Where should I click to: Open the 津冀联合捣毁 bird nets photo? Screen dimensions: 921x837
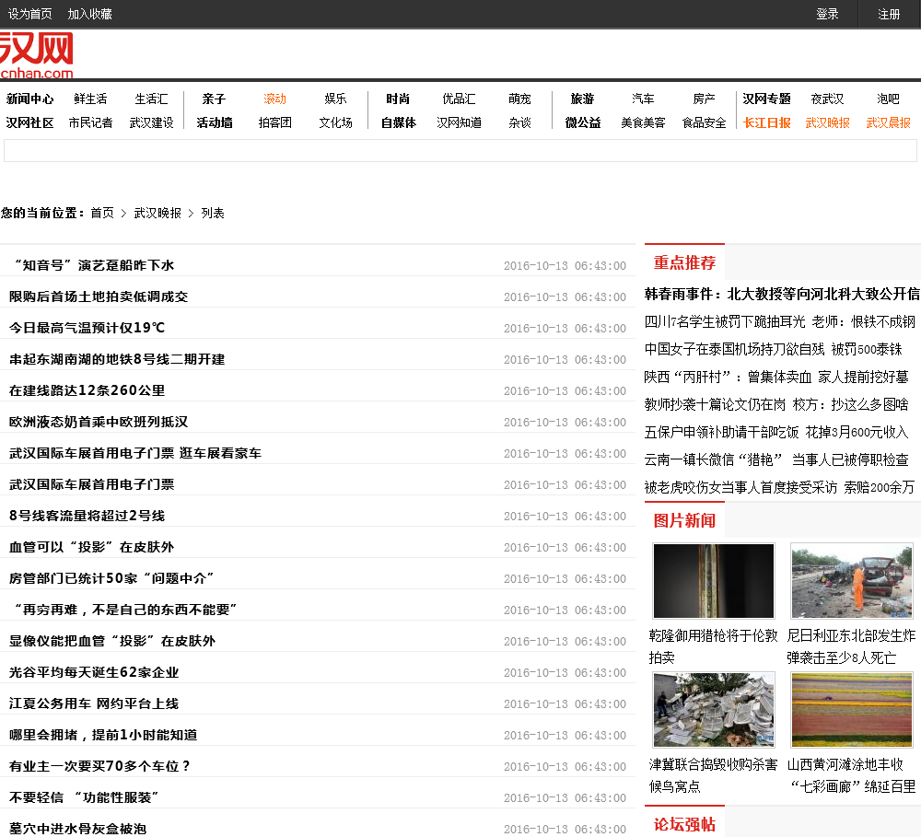tap(714, 709)
